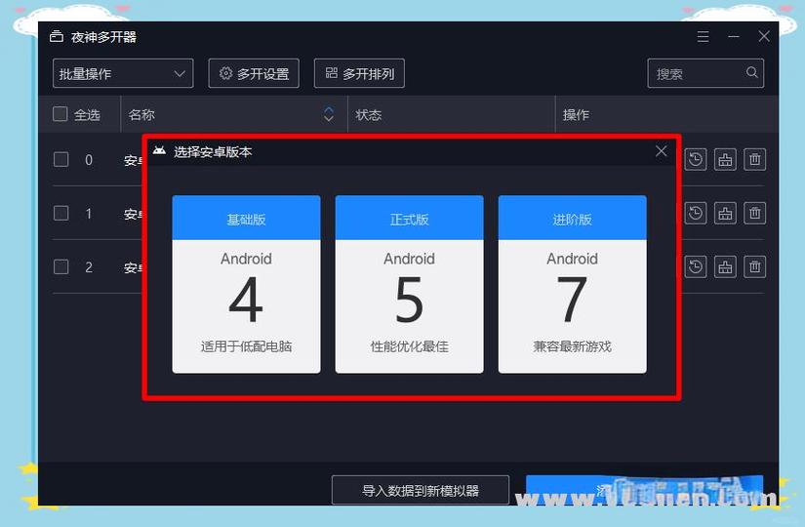Choose the Android 7 进阶版 card
805x527 pixels.
tap(573, 284)
